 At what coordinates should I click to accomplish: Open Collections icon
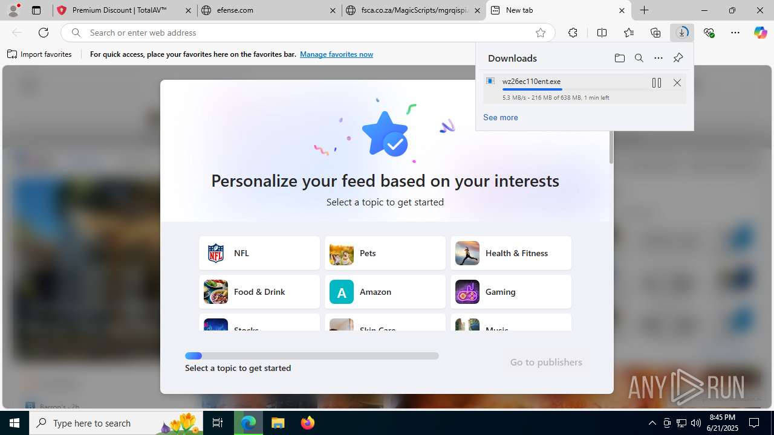[655, 33]
